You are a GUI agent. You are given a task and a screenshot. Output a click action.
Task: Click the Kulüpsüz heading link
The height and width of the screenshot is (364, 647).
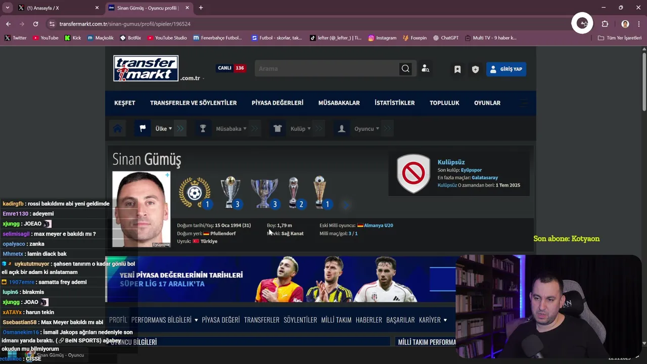tap(451, 162)
